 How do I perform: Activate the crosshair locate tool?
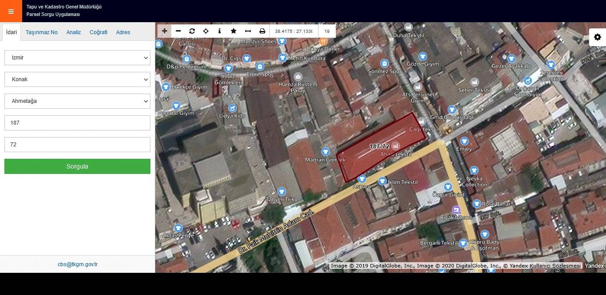[x=206, y=31]
